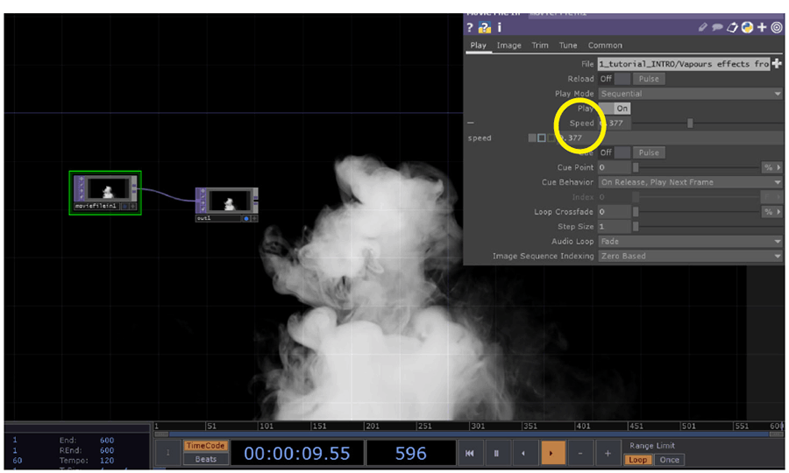The height and width of the screenshot is (473, 789).
Task: Toggle the Reload Off switch
Action: click(x=615, y=79)
